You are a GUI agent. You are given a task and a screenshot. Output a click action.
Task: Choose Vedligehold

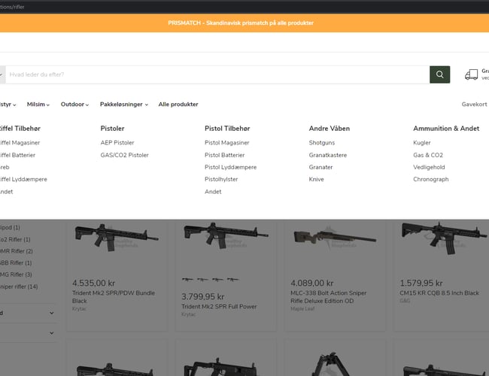[429, 167]
